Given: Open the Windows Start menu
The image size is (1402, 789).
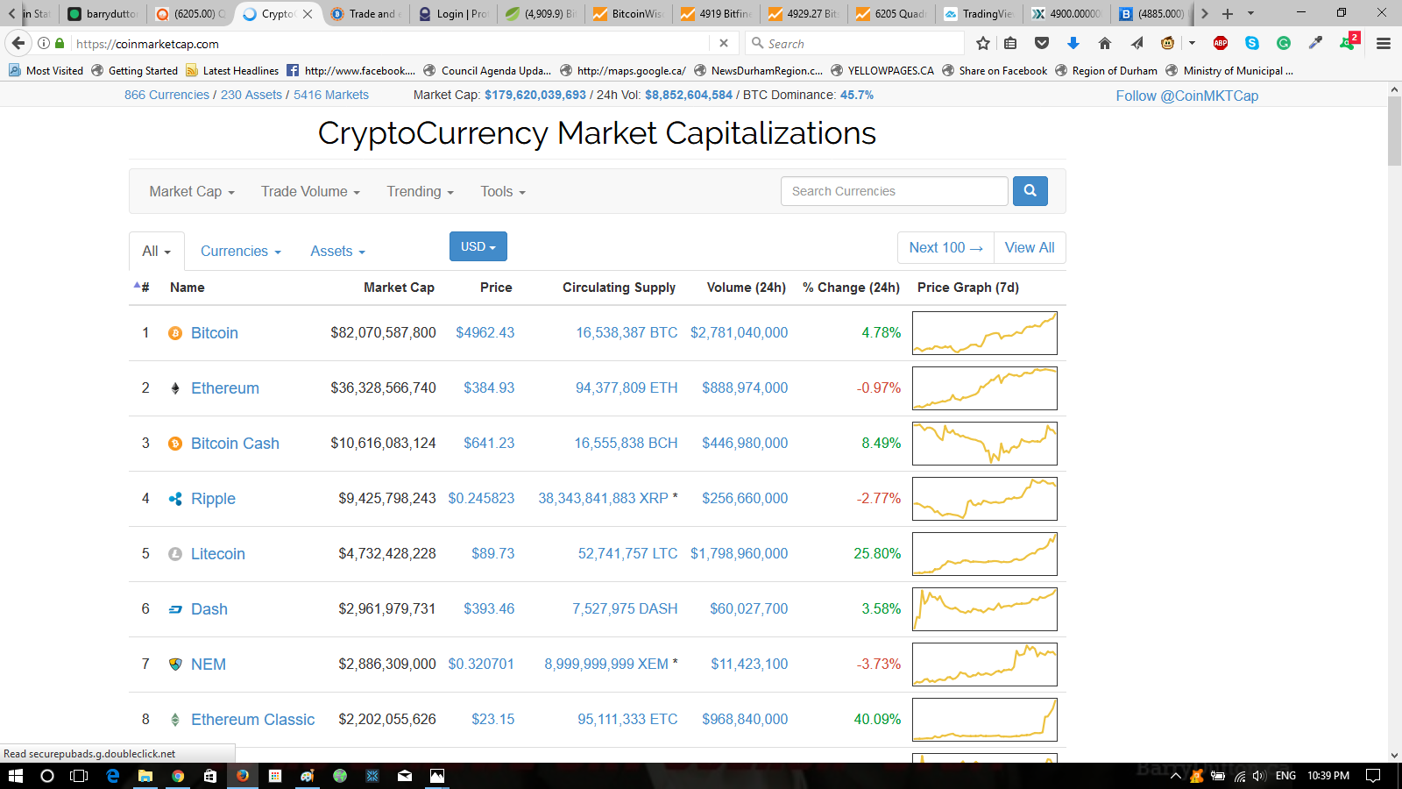Looking at the screenshot, I should 16,776.
